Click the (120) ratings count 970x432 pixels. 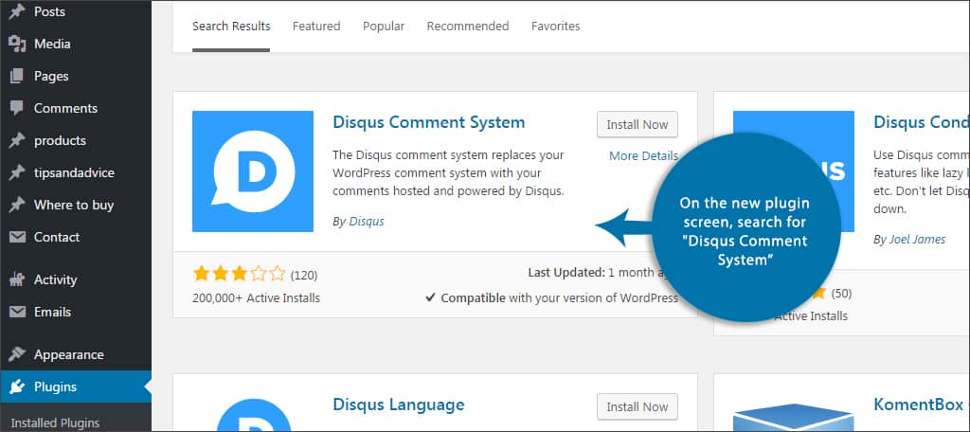[304, 275]
